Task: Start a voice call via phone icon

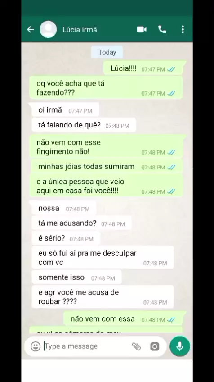Action: [162, 29]
